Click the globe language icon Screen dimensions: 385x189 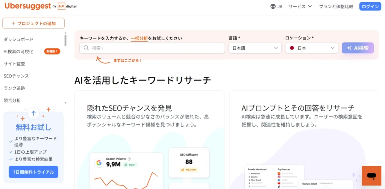(273, 6)
